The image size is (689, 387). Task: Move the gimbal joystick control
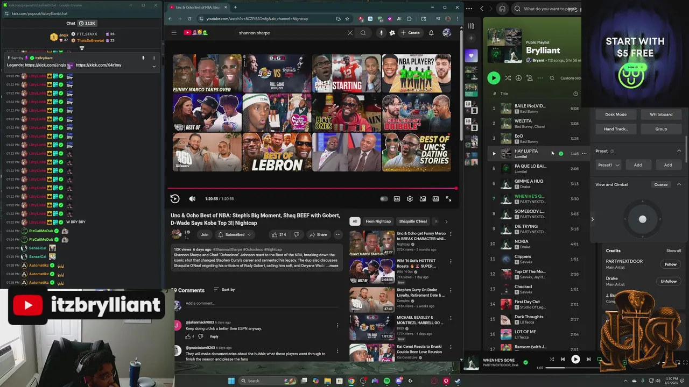(642, 219)
